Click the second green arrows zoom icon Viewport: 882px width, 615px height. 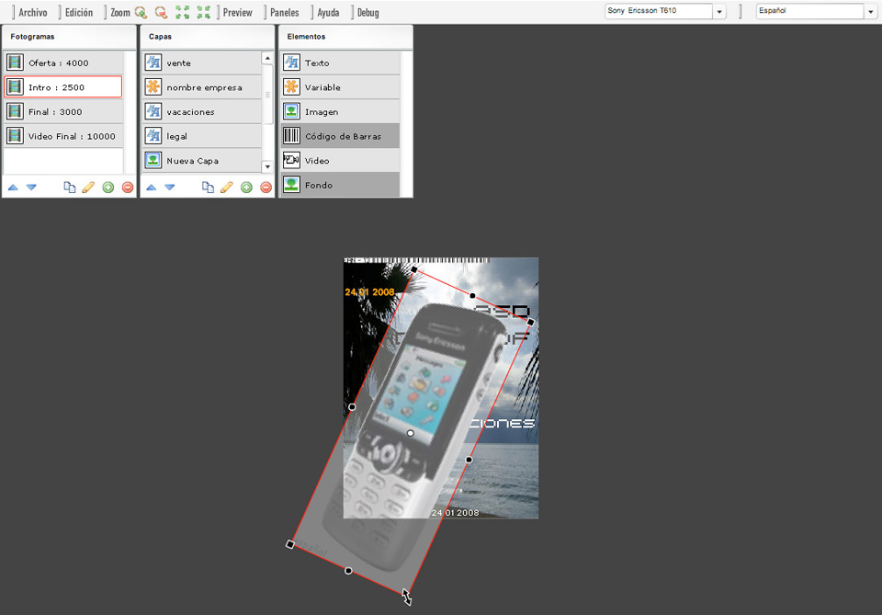pyautogui.click(x=204, y=12)
